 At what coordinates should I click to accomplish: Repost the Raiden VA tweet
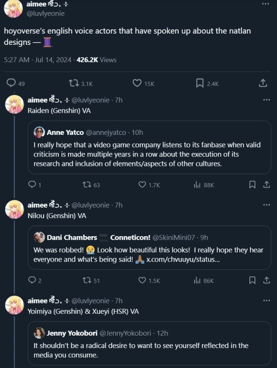[x=86, y=184]
